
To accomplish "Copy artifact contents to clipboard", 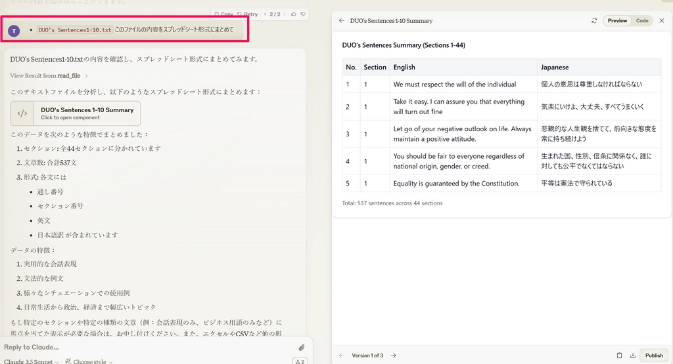I will click(619, 355).
